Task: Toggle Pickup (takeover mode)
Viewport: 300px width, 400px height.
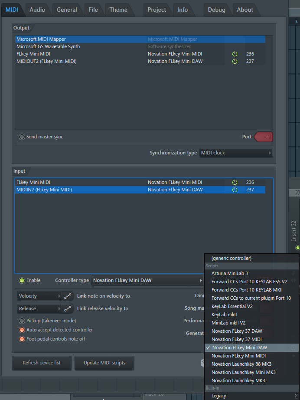Action: click(x=22, y=321)
